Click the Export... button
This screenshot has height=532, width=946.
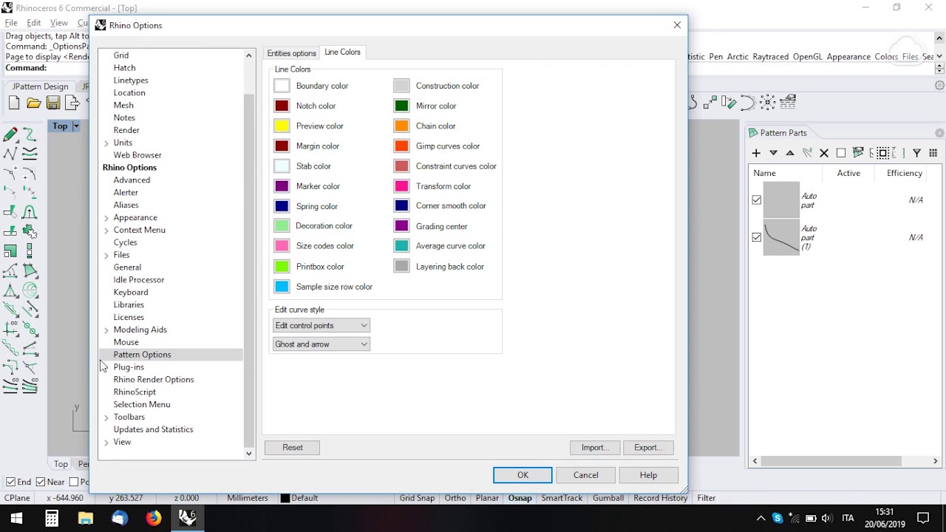pos(647,448)
